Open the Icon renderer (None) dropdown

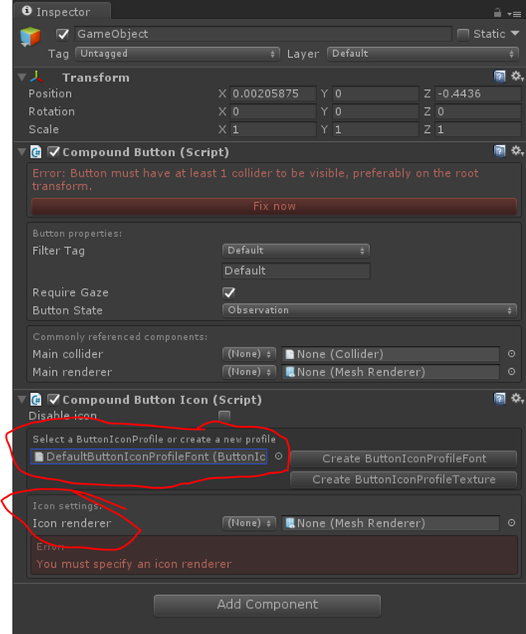(x=249, y=523)
